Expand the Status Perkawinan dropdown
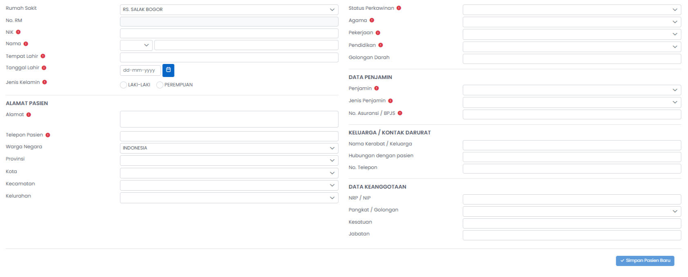Image resolution: width=688 pixels, height=277 pixels. coord(572,10)
